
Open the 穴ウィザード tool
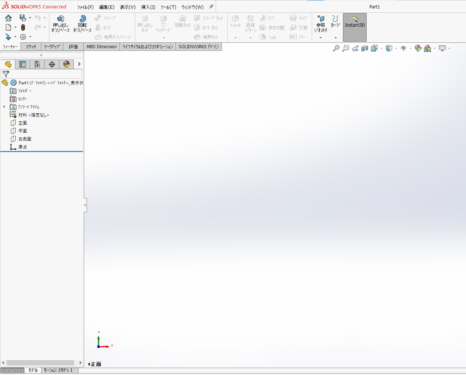[163, 23]
